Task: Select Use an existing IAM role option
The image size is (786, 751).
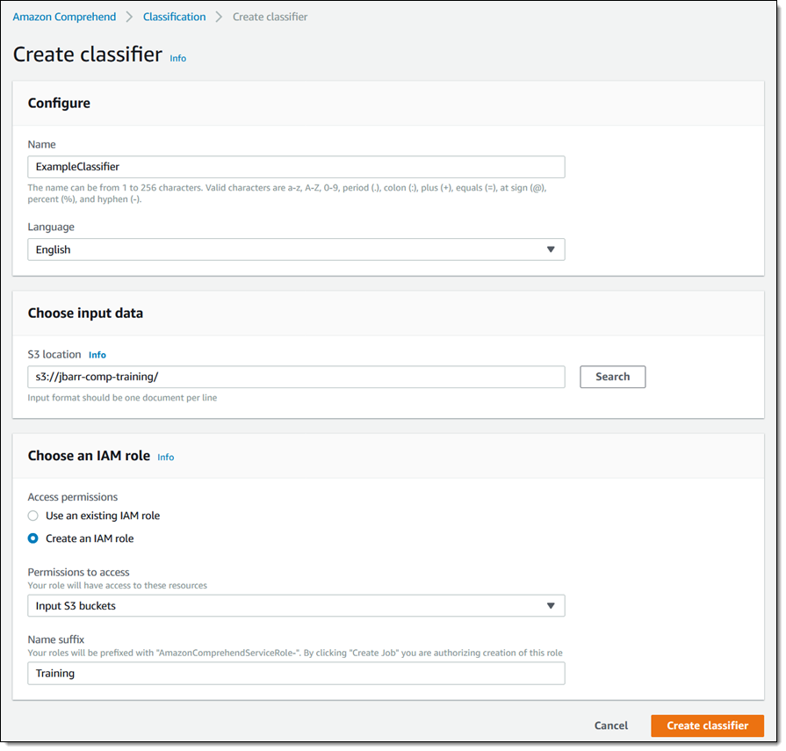Action: click(33, 516)
